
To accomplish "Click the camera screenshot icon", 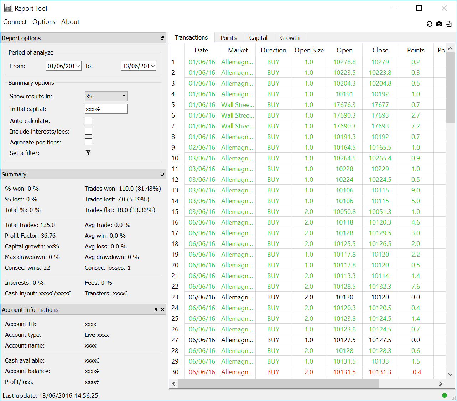I will click(439, 24).
